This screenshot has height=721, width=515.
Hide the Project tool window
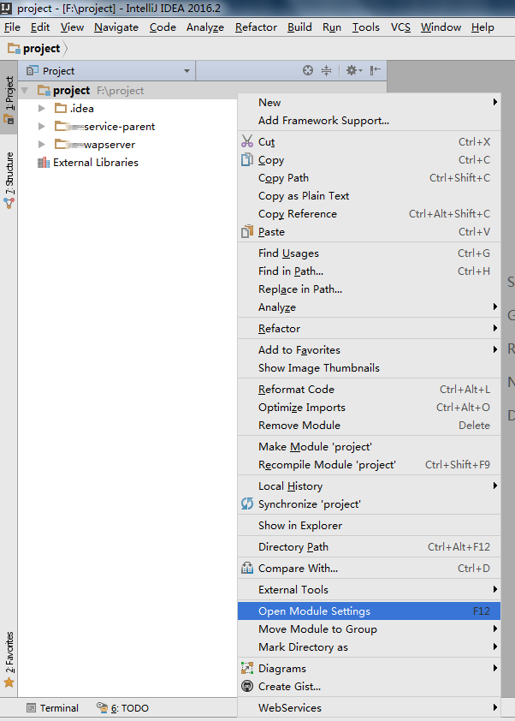pyautogui.click(x=376, y=70)
